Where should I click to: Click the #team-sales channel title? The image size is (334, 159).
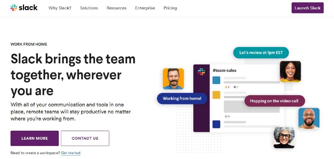pos(224,70)
